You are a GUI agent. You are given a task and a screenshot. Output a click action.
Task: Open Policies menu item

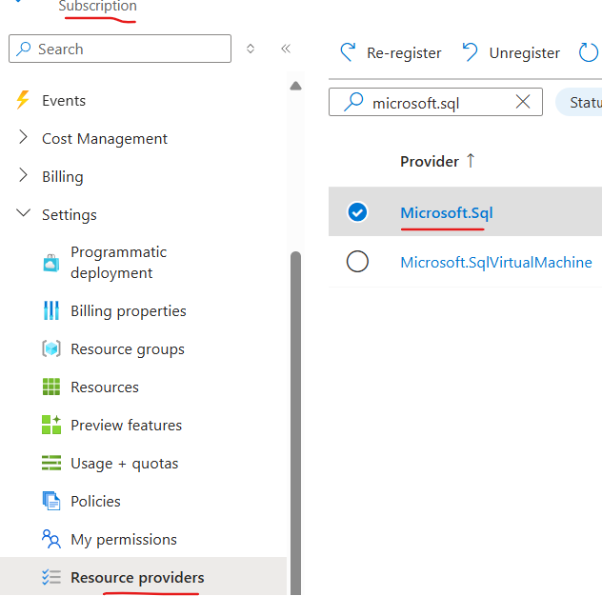[x=95, y=501]
